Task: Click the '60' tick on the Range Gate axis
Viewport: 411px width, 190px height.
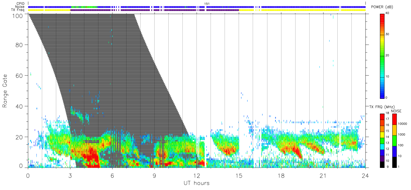Action: 19,76
